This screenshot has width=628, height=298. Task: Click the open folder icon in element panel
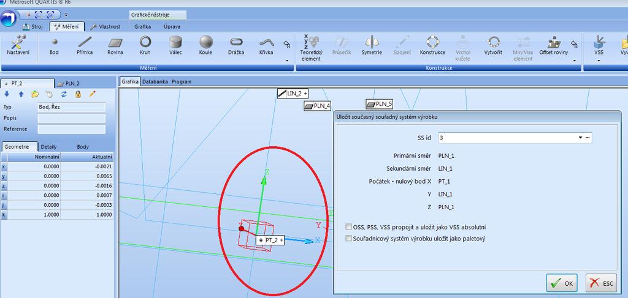(x=35, y=94)
